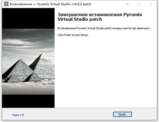The height and width of the screenshot is (122, 159).
Task: Click the disabled maximize button
Action: (139, 4)
